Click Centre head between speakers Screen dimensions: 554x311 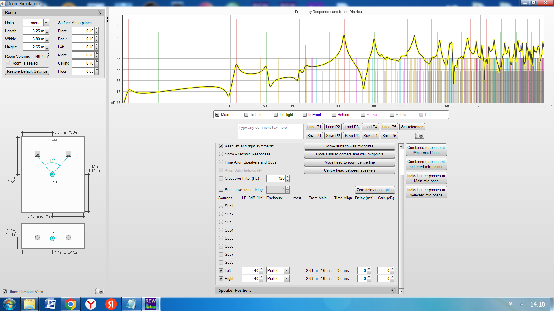click(x=350, y=170)
